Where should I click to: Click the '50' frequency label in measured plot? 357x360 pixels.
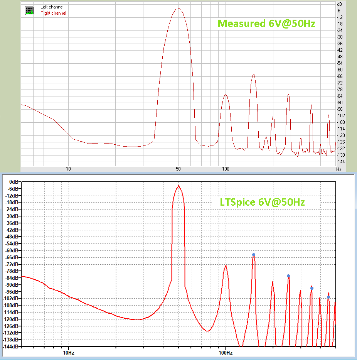click(178, 169)
